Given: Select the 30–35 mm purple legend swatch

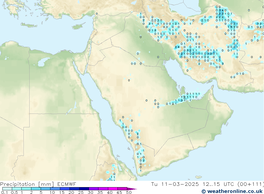Looking at the screenshot, I should click(94, 189).
